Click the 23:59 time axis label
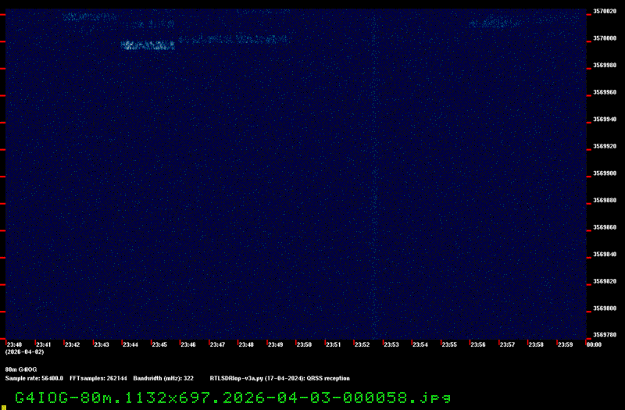Viewport: 625px width, 410px height. point(565,344)
